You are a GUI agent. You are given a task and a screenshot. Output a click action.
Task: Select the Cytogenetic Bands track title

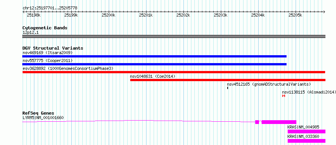(45, 28)
